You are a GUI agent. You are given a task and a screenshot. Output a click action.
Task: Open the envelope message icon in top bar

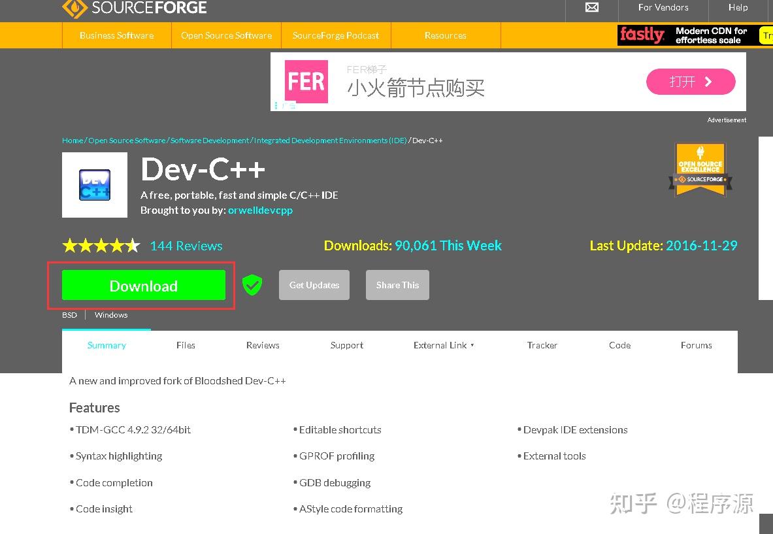click(591, 7)
